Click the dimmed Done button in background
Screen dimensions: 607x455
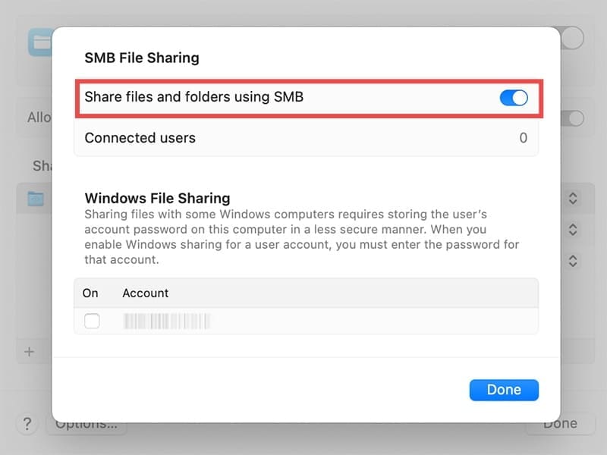(x=560, y=424)
